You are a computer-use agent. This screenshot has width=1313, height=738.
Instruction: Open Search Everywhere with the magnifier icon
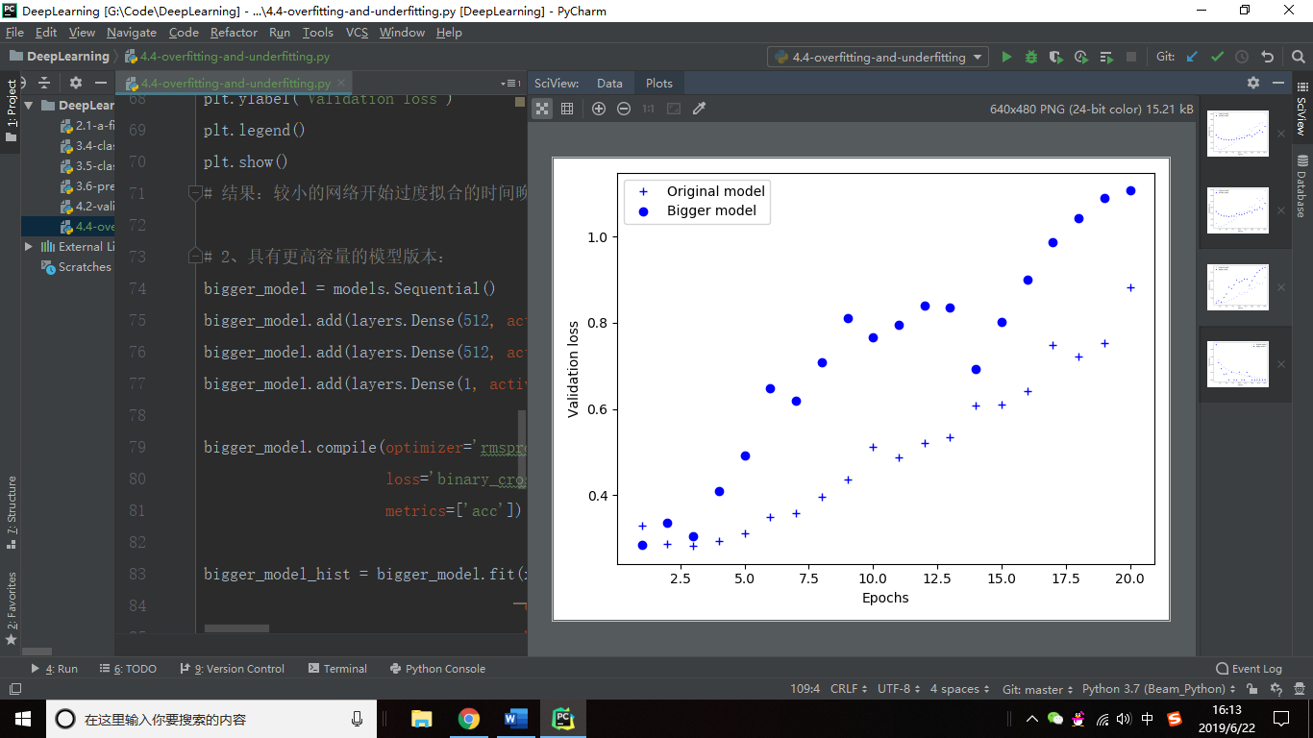(1299, 57)
